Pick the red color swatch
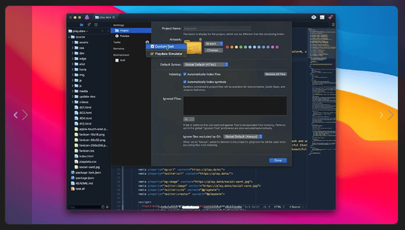 coord(227,47)
